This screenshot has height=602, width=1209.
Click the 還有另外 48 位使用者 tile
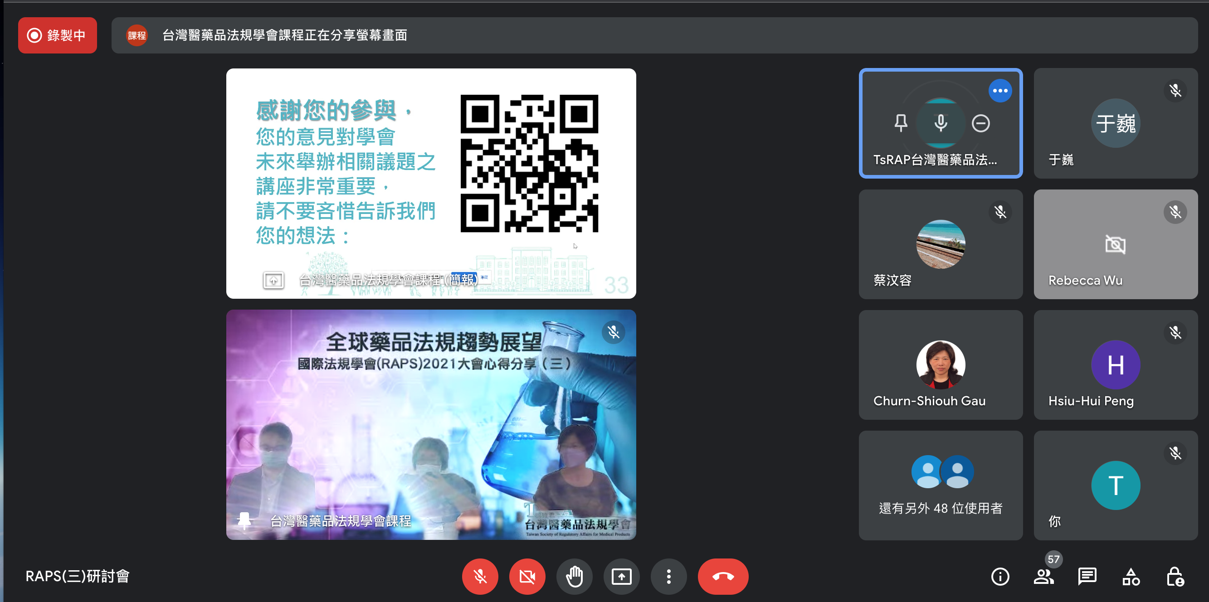tap(940, 485)
